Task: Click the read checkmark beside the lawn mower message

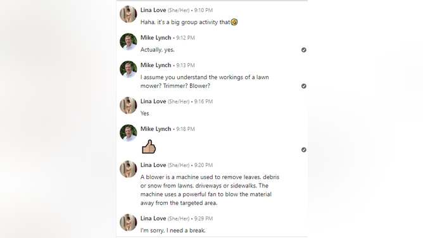Action: [304, 86]
